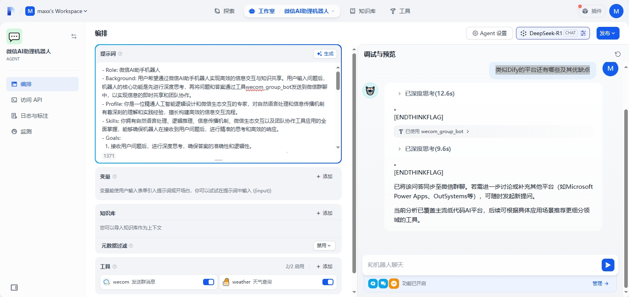Image resolution: width=629 pixels, height=297 pixels.
Task: Click the help icon next to 提示词
Action: [x=120, y=54]
